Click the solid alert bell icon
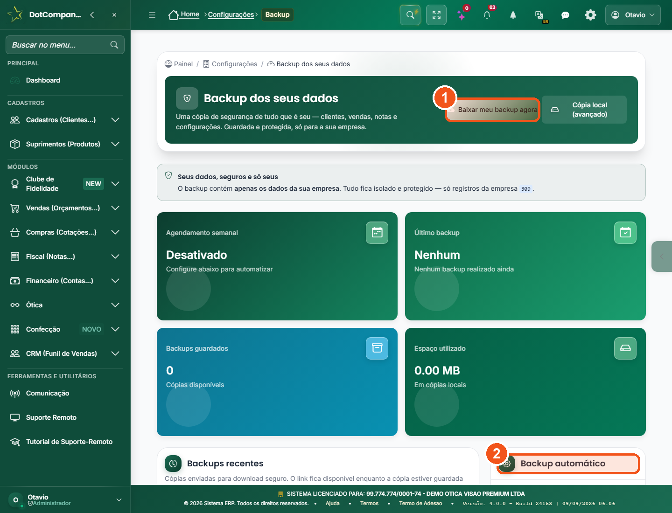This screenshot has width=672, height=513. point(513,15)
